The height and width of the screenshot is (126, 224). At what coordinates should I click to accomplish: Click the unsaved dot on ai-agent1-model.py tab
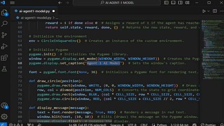(54, 11)
